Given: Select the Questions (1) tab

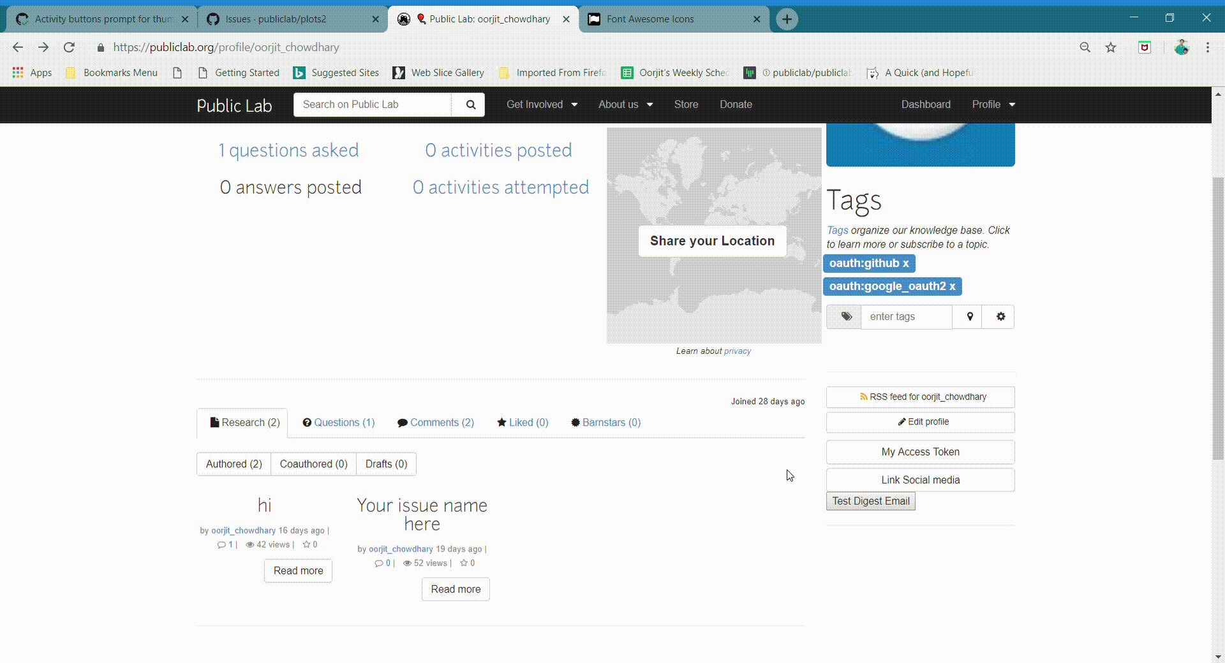Looking at the screenshot, I should [338, 423].
